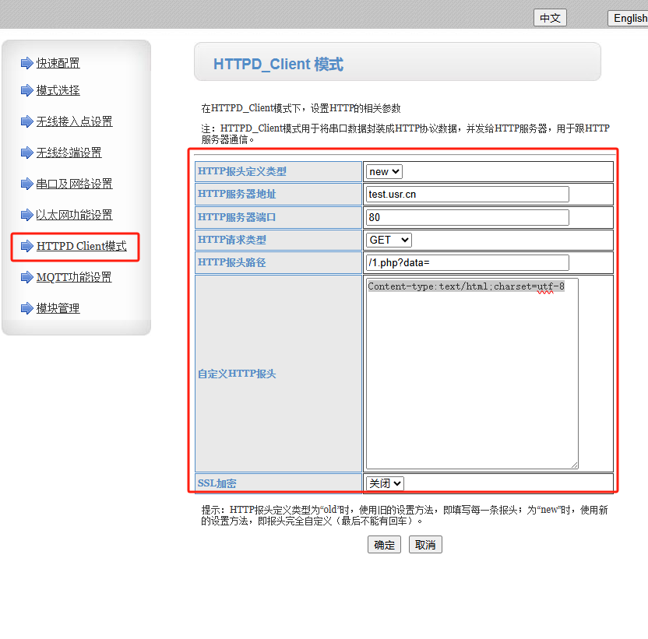Click arrow icon beside 模式选择
This screenshot has width=648, height=639.
26,90
